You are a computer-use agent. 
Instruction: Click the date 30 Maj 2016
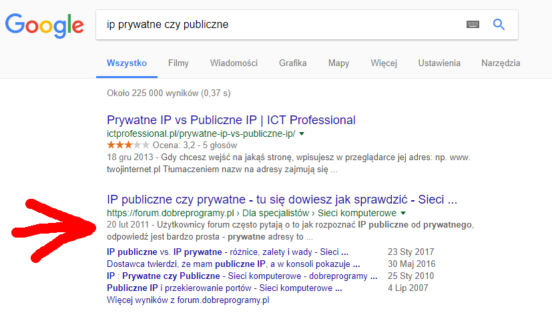point(412,264)
